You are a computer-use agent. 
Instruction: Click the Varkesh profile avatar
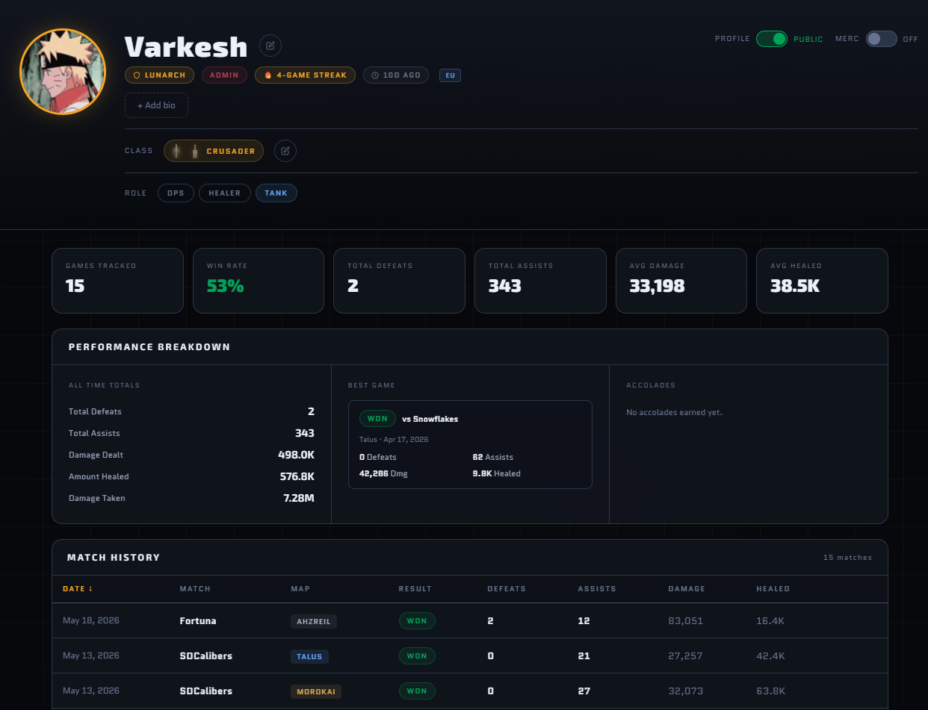coord(63,72)
